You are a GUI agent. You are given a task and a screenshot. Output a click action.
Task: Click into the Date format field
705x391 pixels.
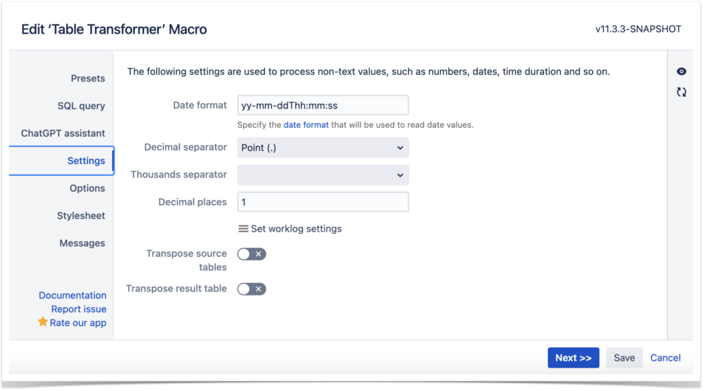[x=323, y=106]
